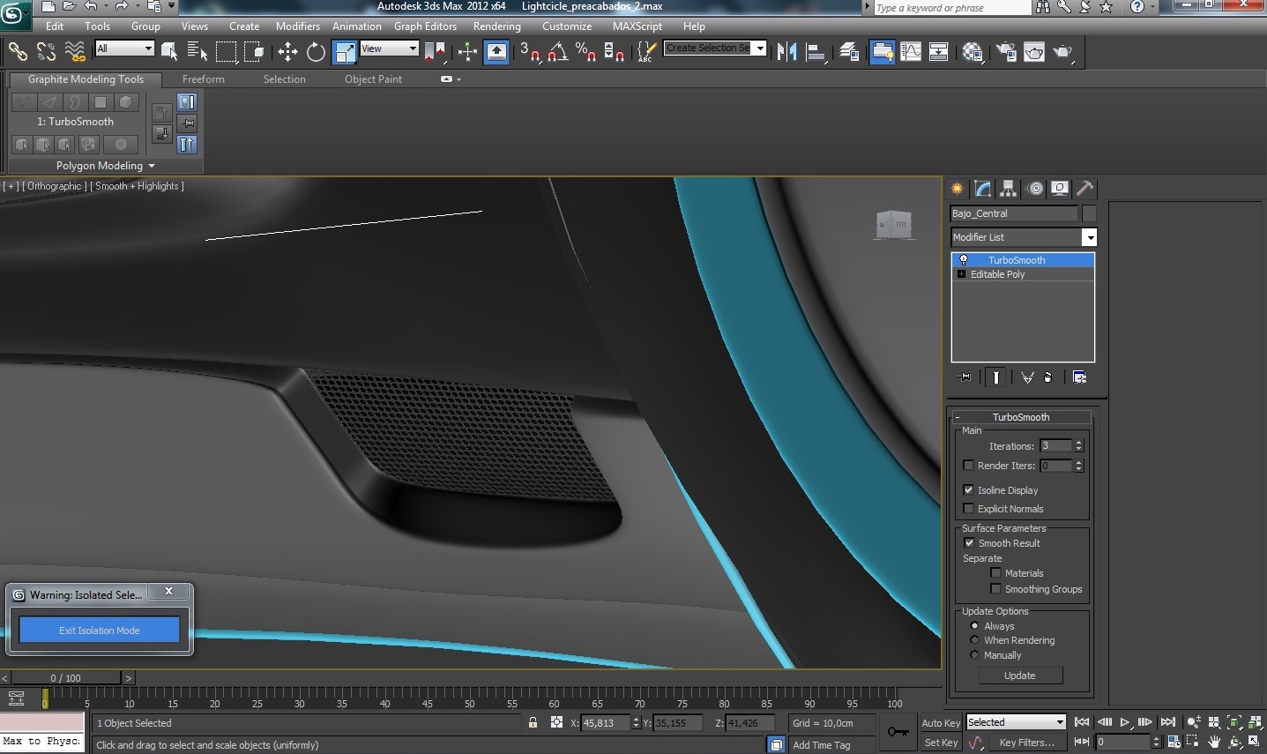The width and height of the screenshot is (1267, 754).
Task: Click the Mirror tool icon
Action: pos(786,52)
